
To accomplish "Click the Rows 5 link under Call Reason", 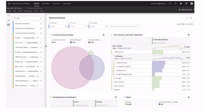I will pos(126,59).
